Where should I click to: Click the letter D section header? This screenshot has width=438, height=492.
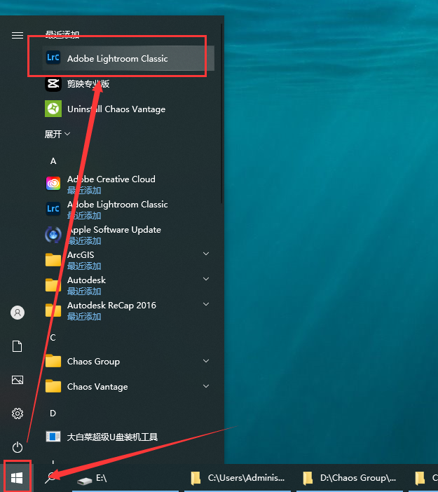[x=53, y=414]
